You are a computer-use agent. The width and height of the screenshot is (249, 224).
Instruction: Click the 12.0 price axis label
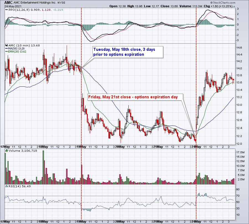239,144
